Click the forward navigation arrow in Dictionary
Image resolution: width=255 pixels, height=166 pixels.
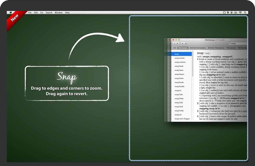178,43
